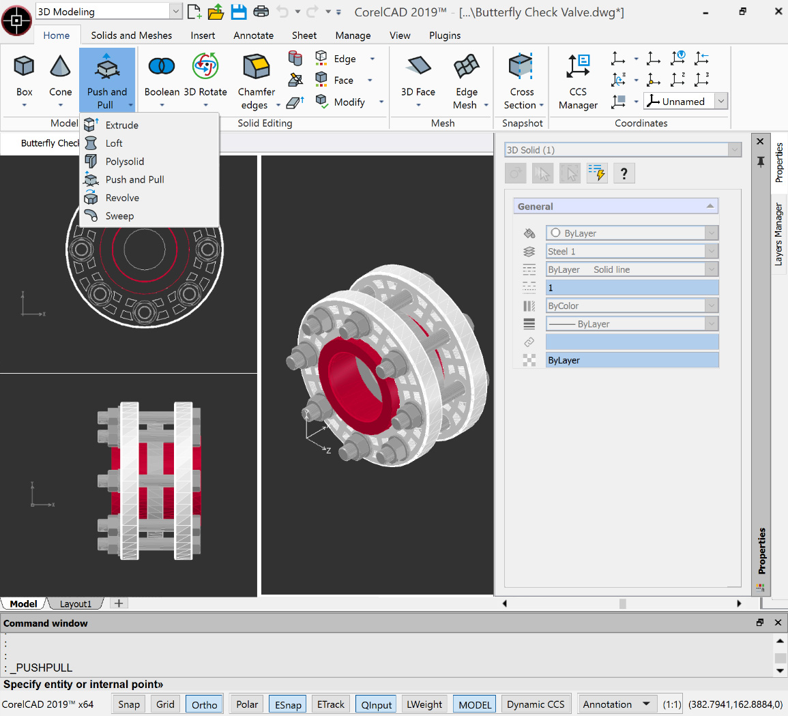Open the ByLayer line color selector
The height and width of the screenshot is (716, 788).
pyautogui.click(x=632, y=233)
